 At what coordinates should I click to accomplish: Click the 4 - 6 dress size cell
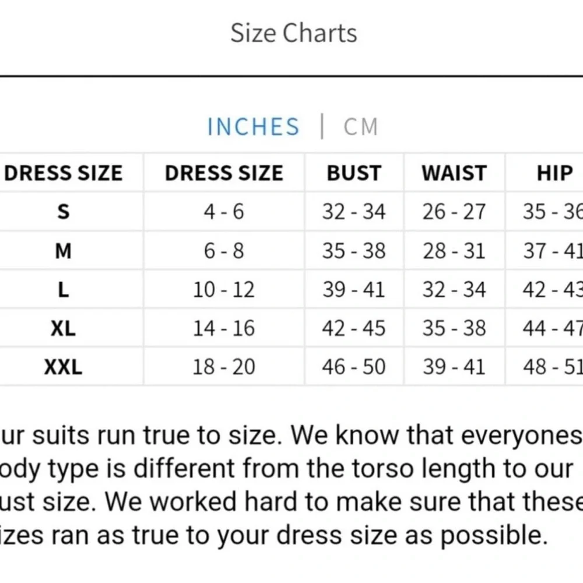click(x=224, y=212)
